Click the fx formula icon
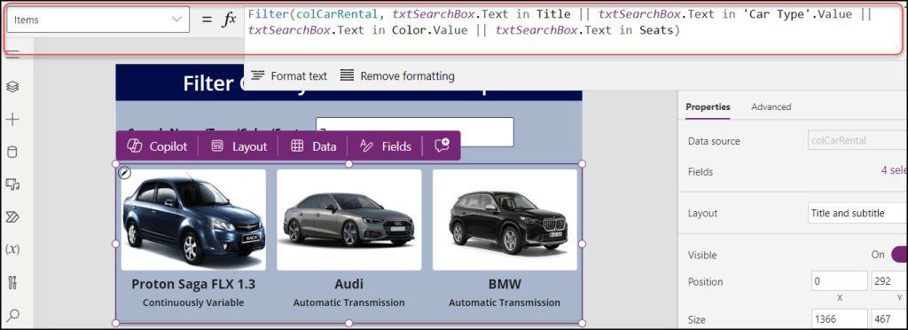 [230, 20]
